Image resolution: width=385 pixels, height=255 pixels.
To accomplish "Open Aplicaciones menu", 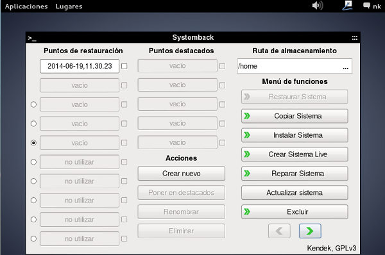I will coord(26,6).
